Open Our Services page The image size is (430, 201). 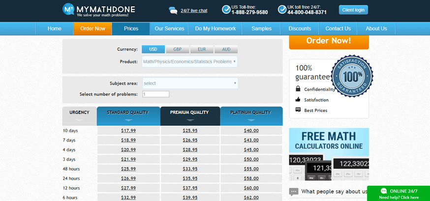pyautogui.click(x=169, y=29)
